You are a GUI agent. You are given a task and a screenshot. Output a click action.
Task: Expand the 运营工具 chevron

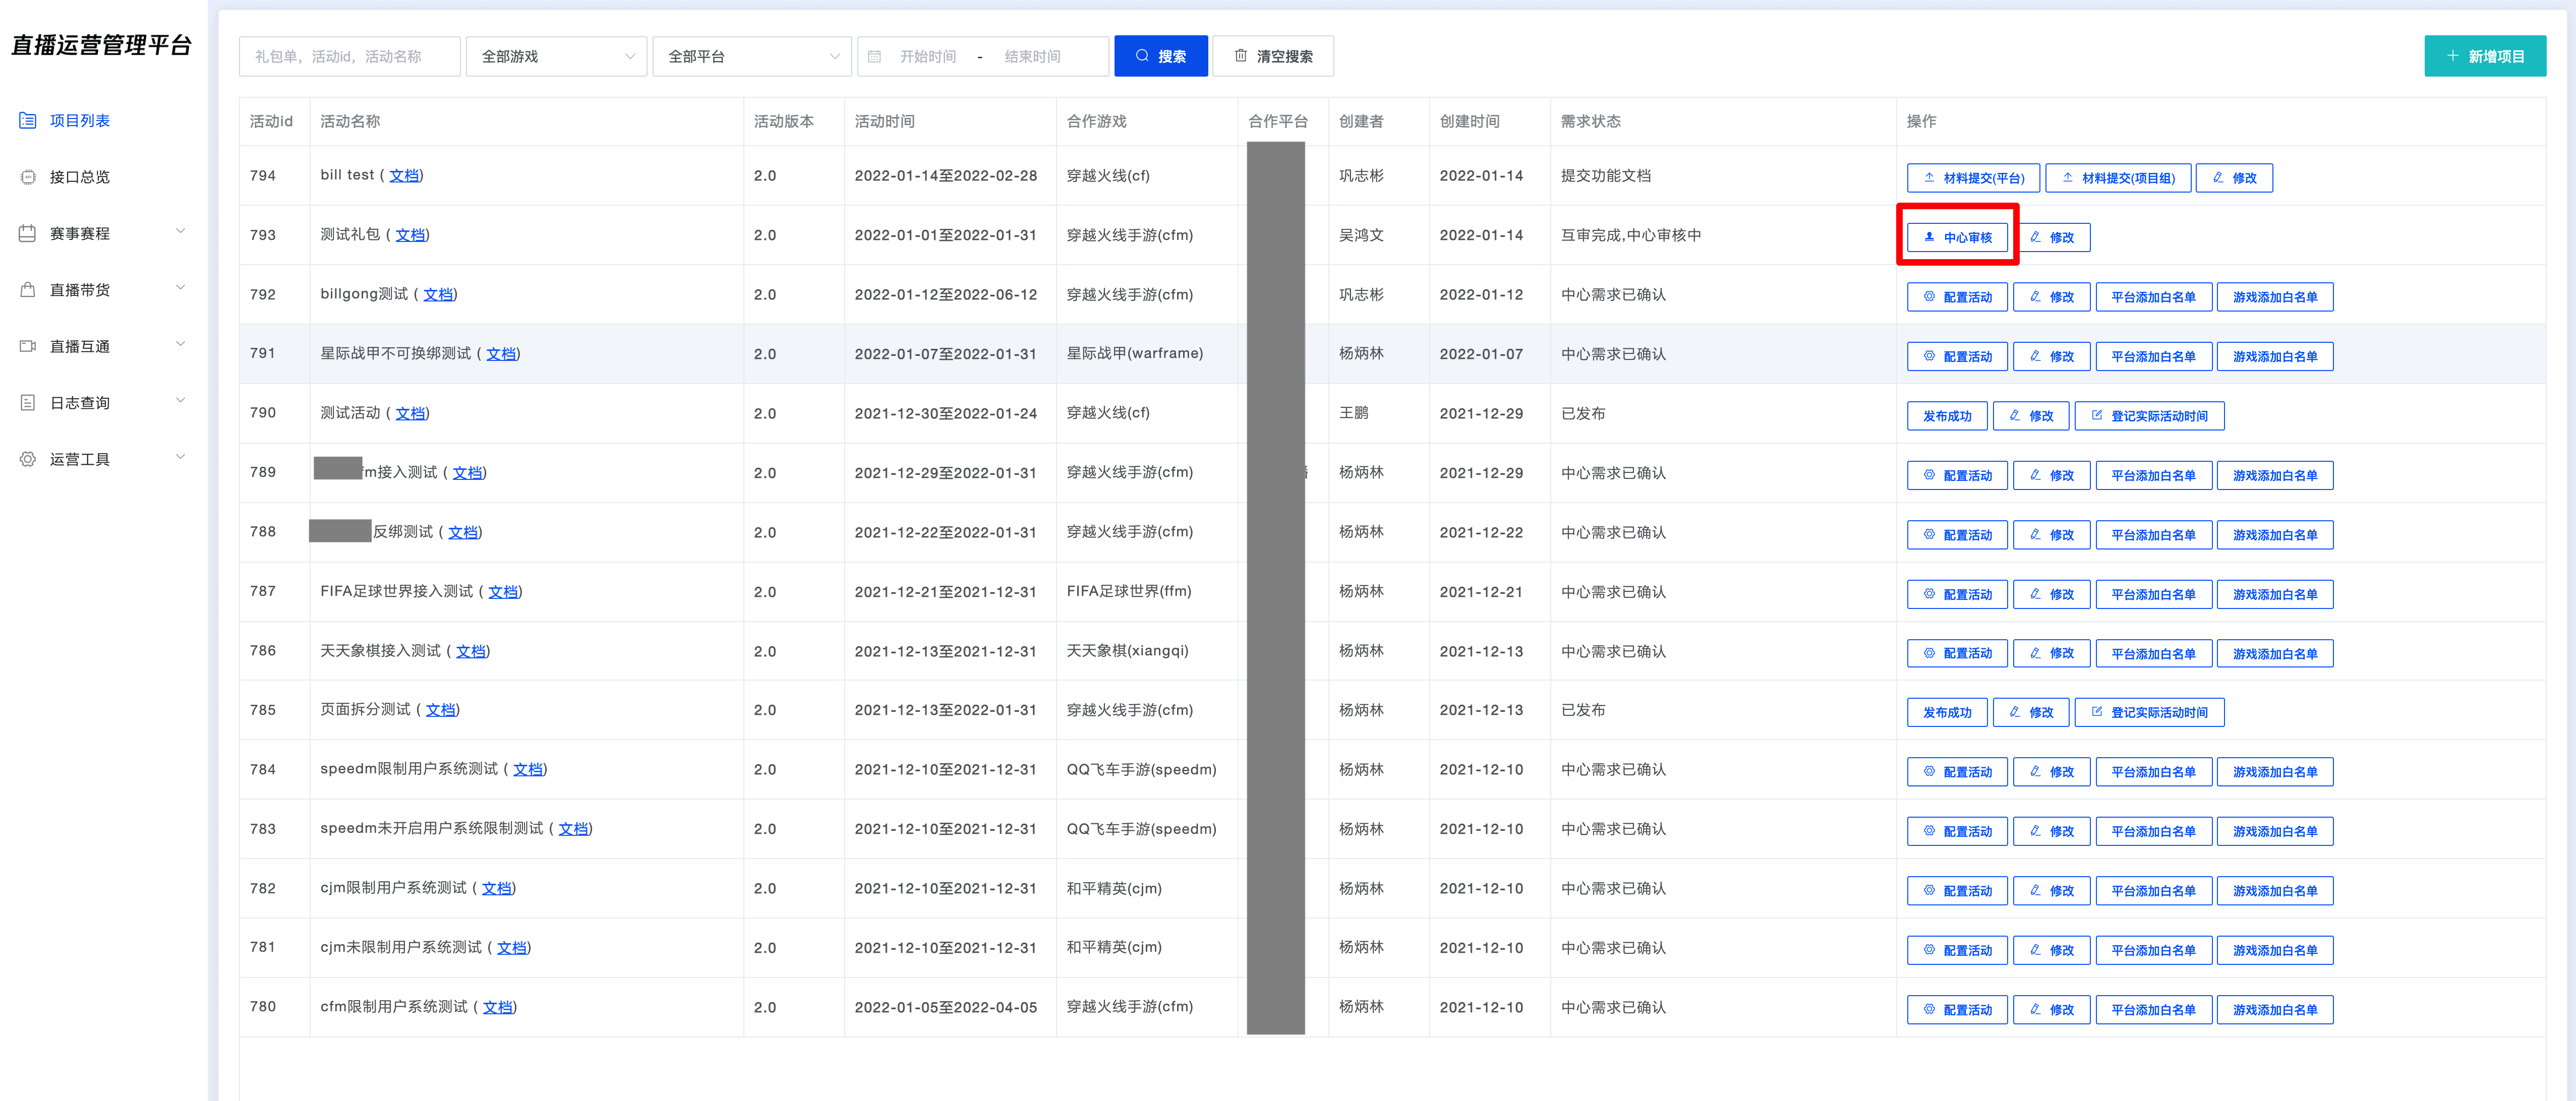(181, 457)
